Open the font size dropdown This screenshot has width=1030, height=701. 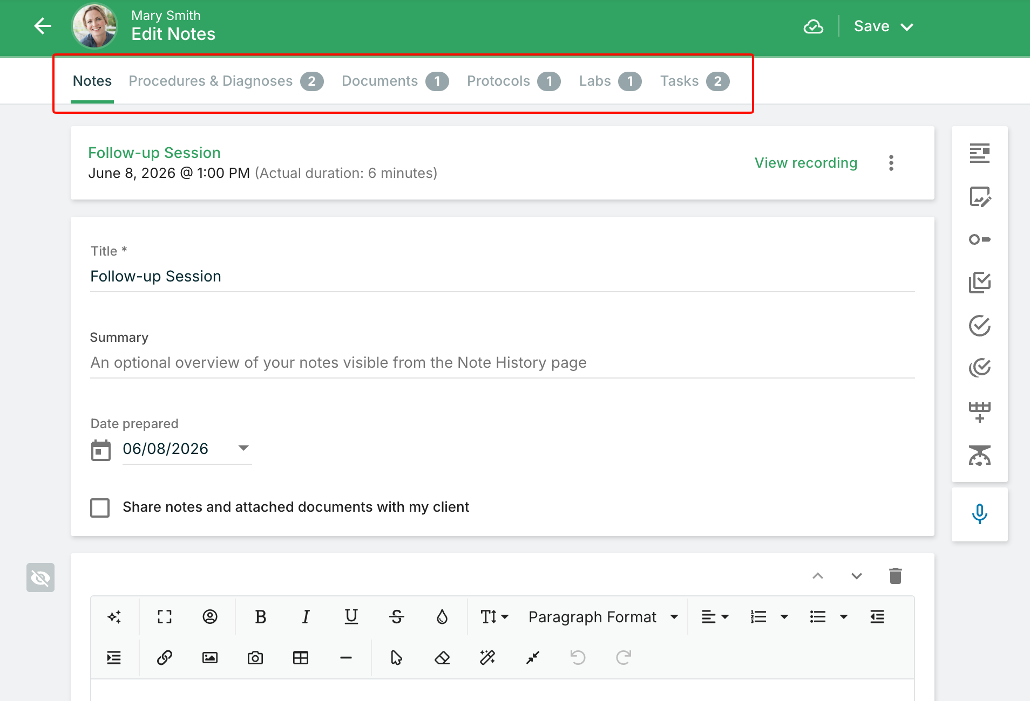click(x=494, y=617)
